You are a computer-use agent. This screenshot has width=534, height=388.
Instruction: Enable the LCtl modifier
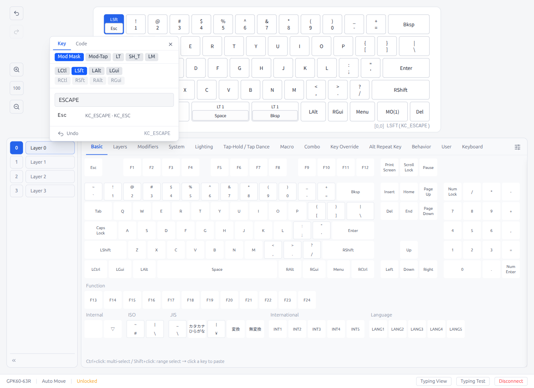click(62, 70)
